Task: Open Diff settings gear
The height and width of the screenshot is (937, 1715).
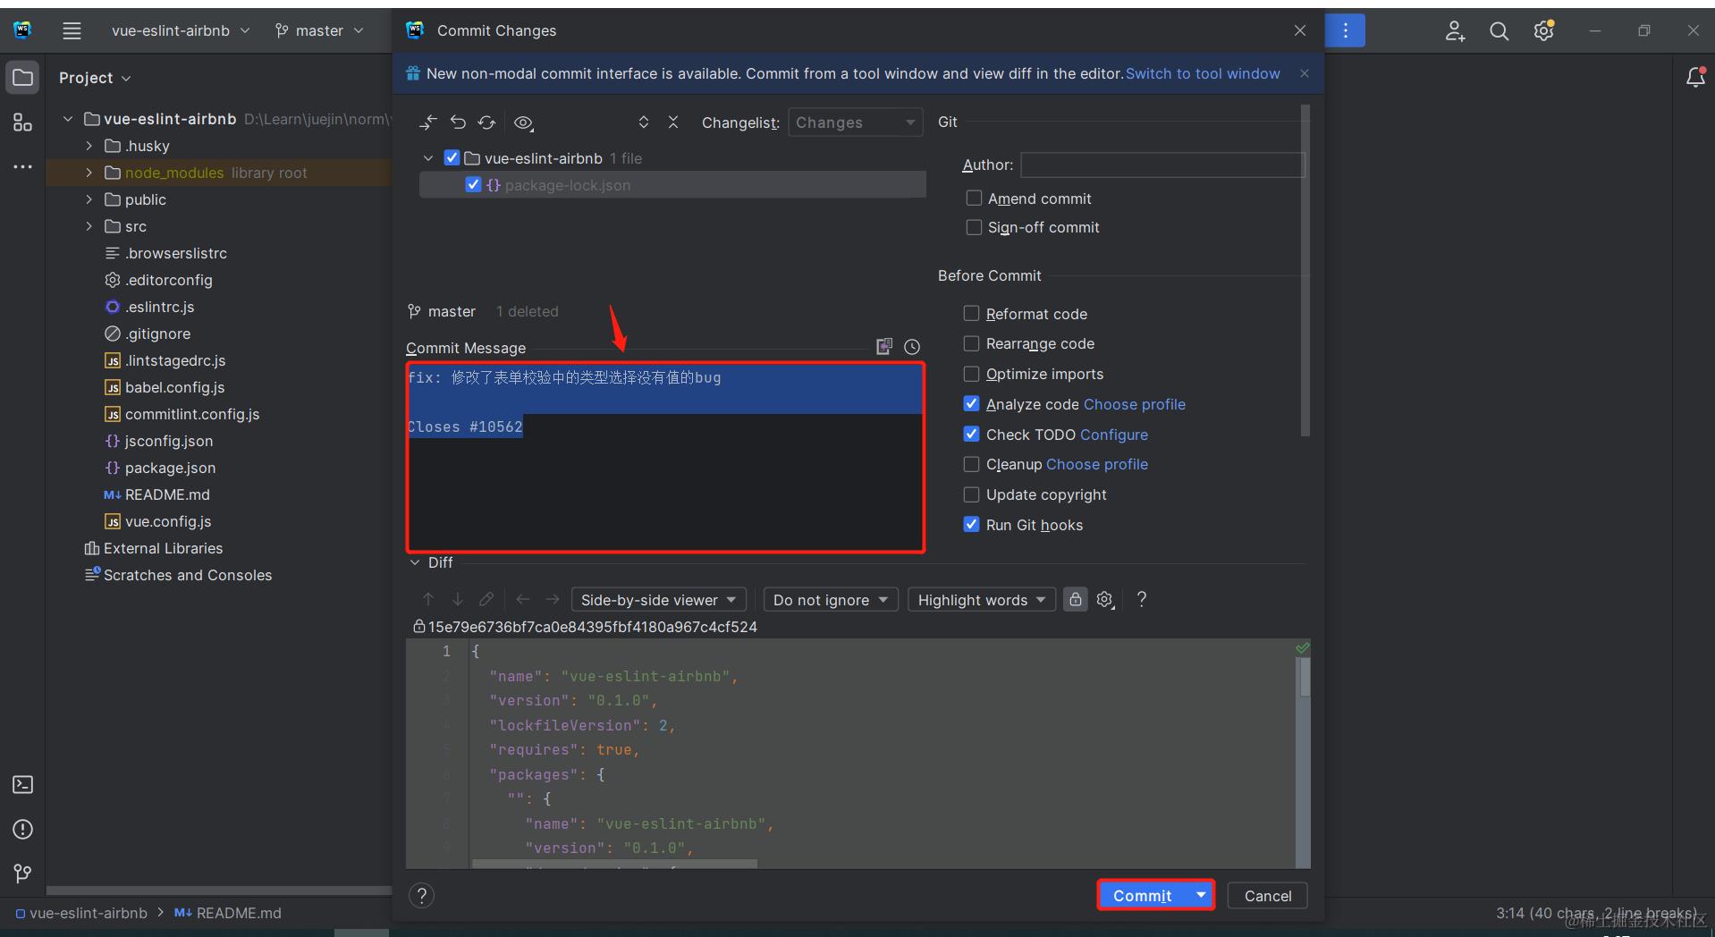Action: click(1105, 599)
